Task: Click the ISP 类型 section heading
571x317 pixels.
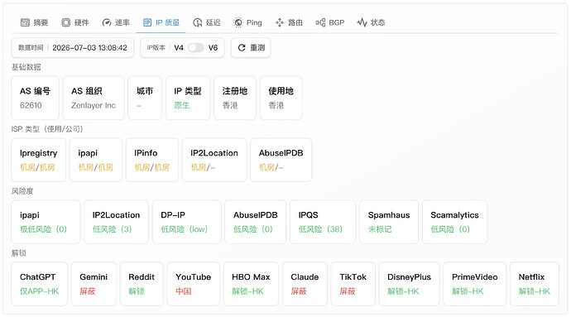Action: click(47, 129)
